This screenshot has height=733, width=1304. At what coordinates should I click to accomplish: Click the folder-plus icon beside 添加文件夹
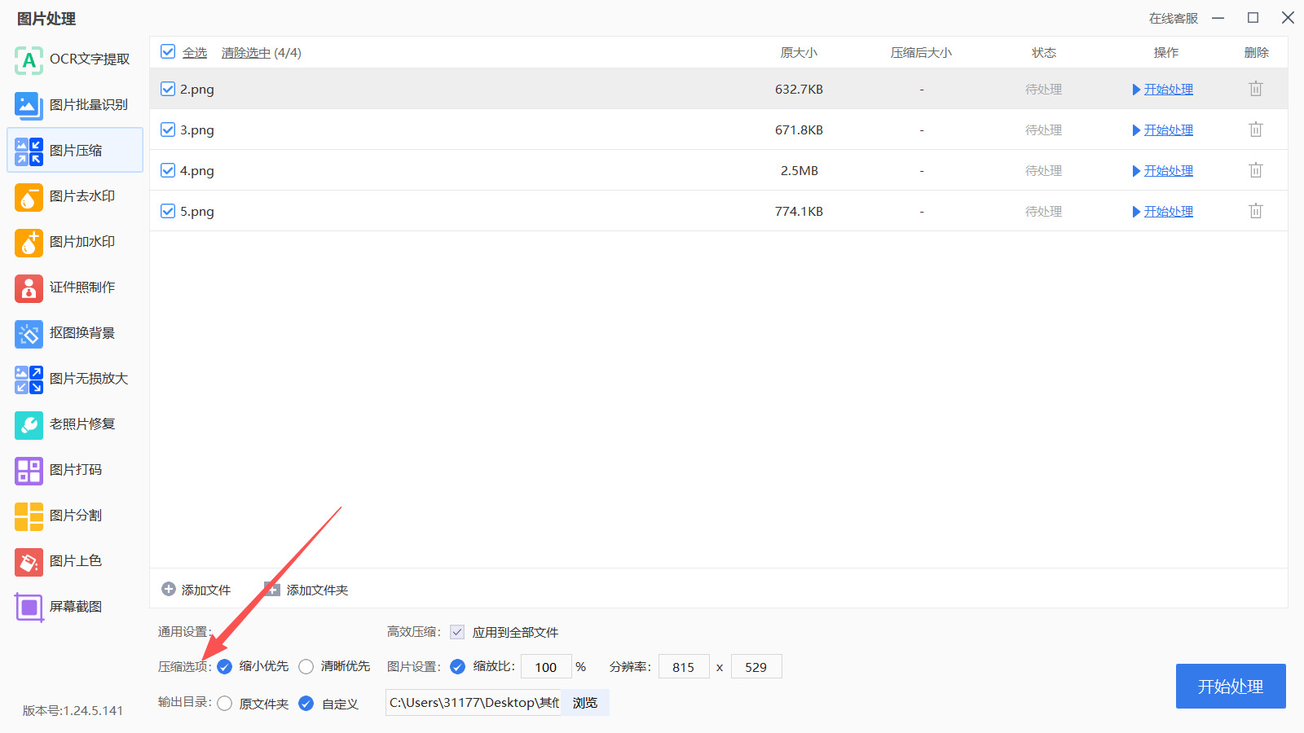[272, 589]
